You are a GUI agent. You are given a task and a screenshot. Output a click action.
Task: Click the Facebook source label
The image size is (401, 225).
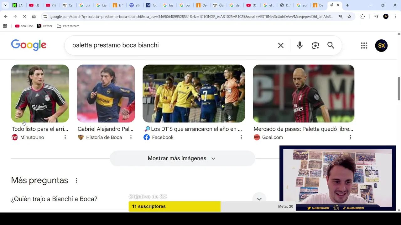tap(163, 137)
